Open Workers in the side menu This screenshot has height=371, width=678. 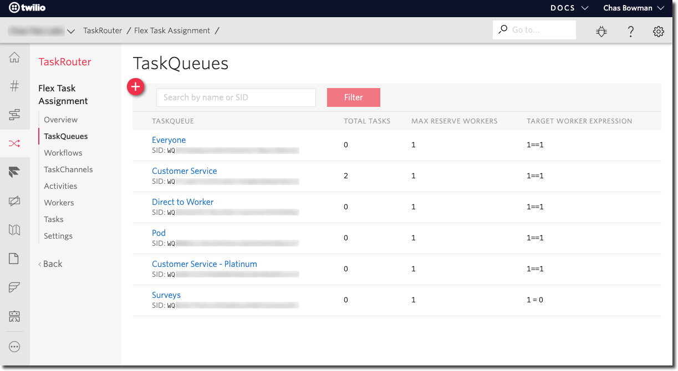coord(59,203)
